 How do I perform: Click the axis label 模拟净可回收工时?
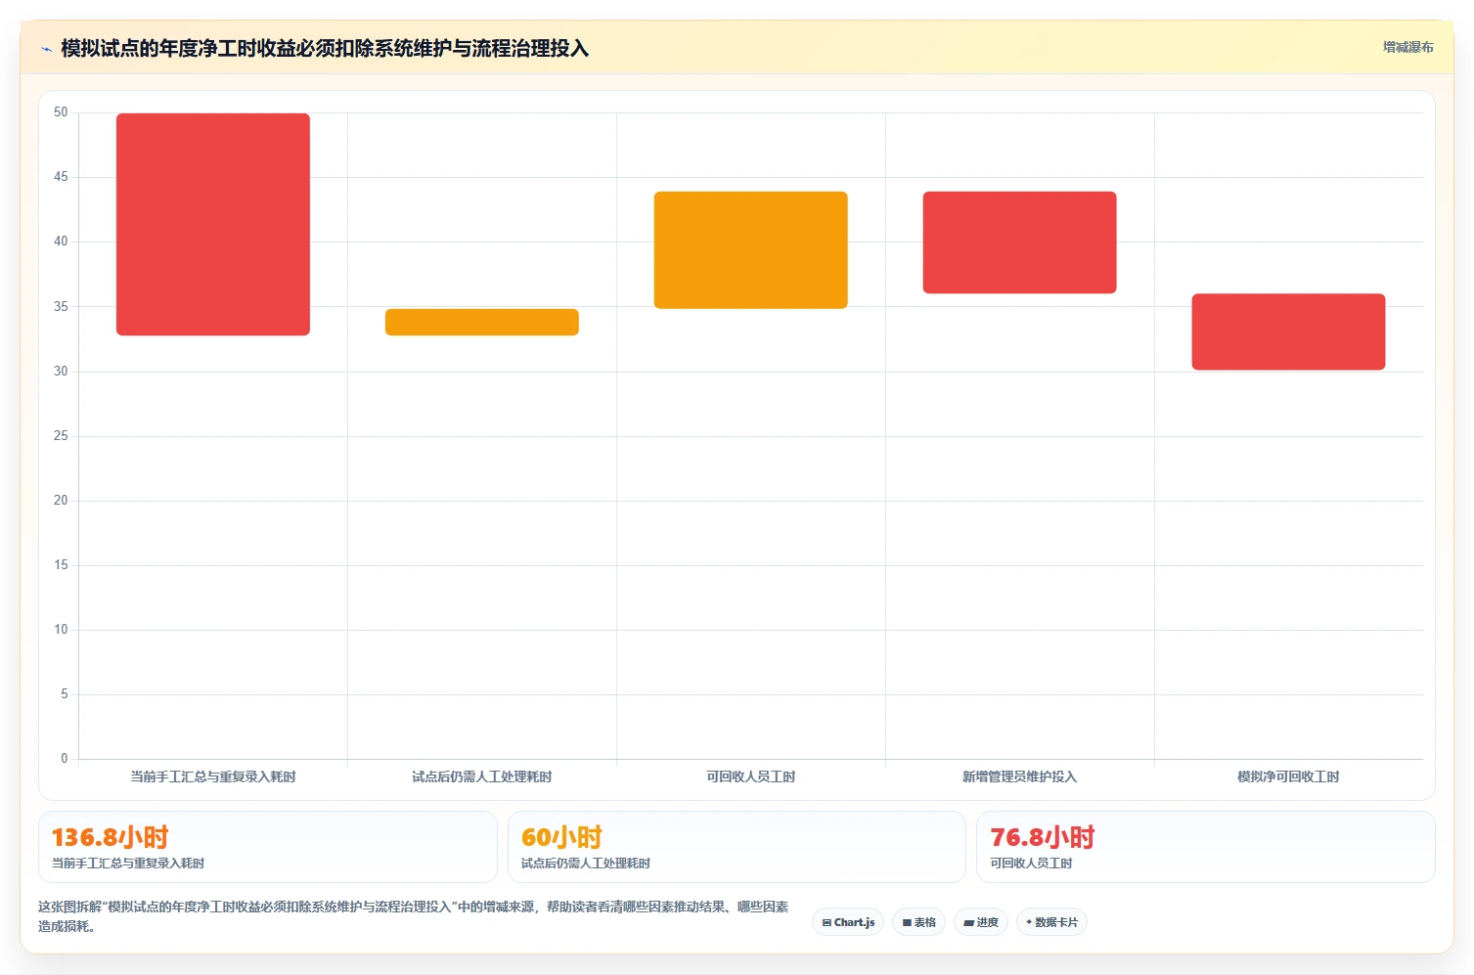(x=1288, y=776)
